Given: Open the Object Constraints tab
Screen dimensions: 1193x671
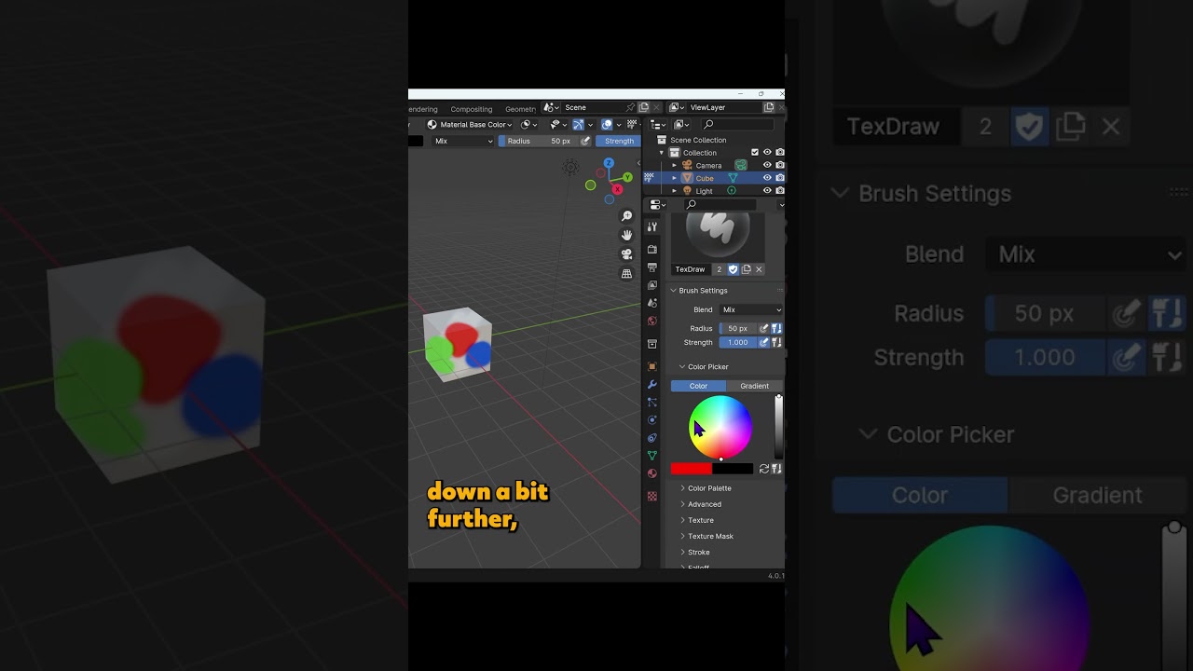Looking at the screenshot, I should (652, 437).
